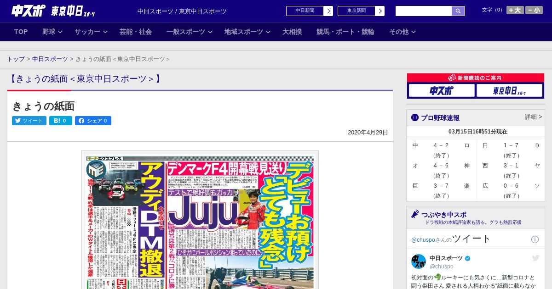Click in the site search field

[x=424, y=11]
